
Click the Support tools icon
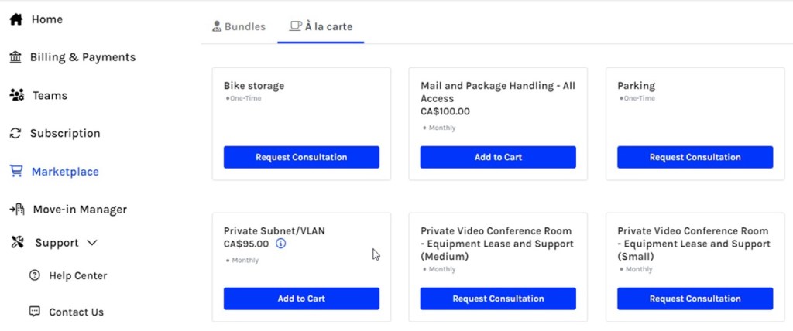[x=17, y=243]
